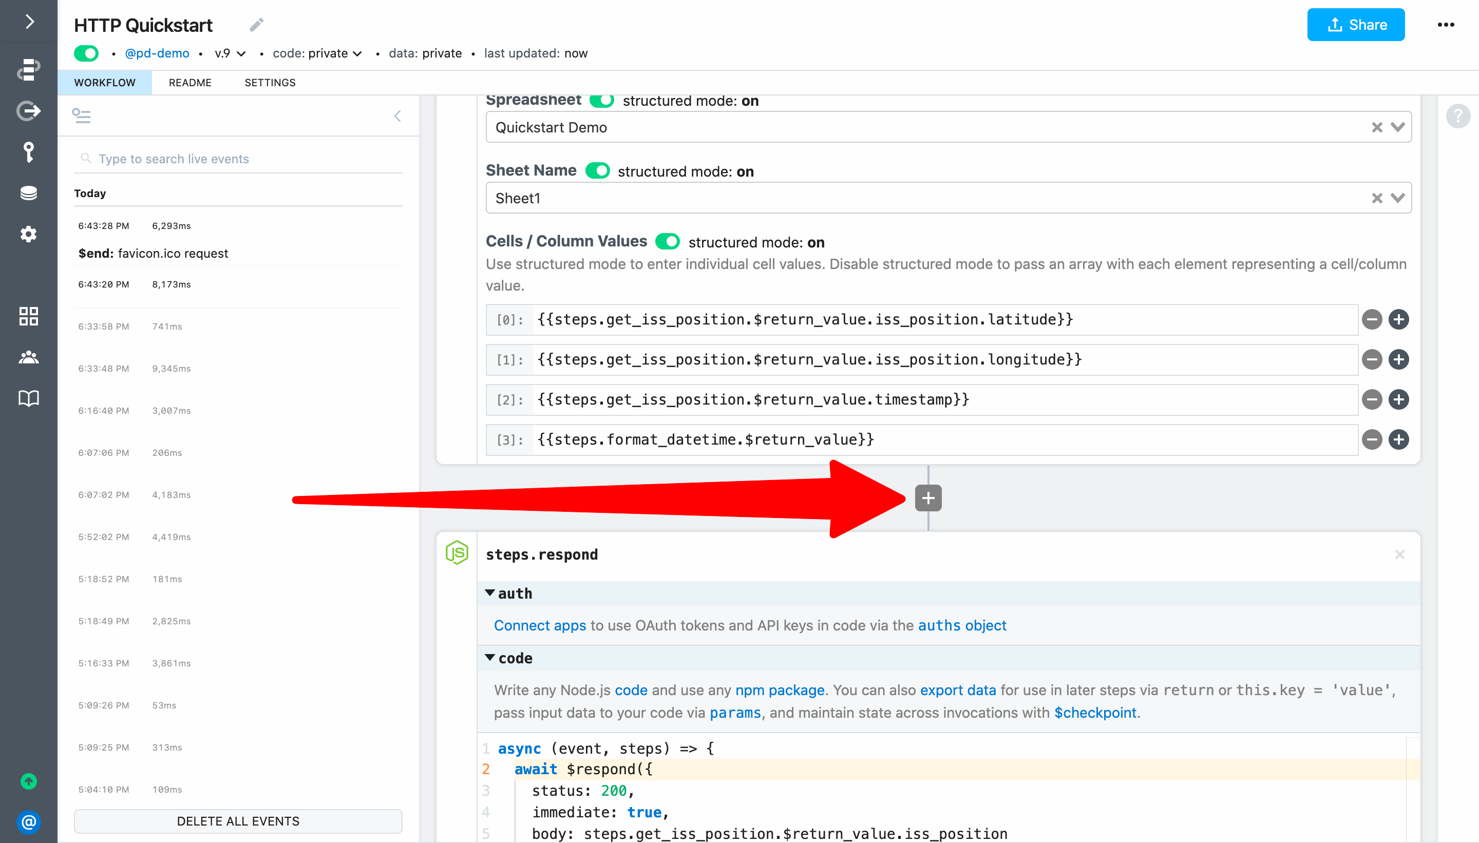Image resolution: width=1479 pixels, height=843 pixels.
Task: Open the v.9 version dropdown
Action: coord(230,53)
